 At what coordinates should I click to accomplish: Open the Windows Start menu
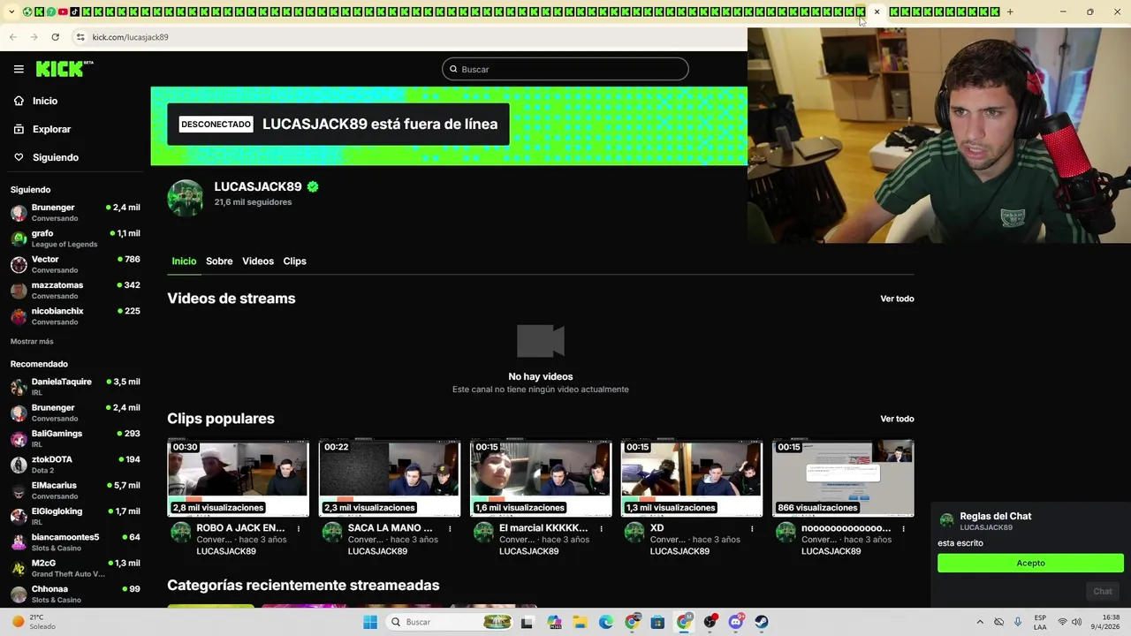point(370,622)
